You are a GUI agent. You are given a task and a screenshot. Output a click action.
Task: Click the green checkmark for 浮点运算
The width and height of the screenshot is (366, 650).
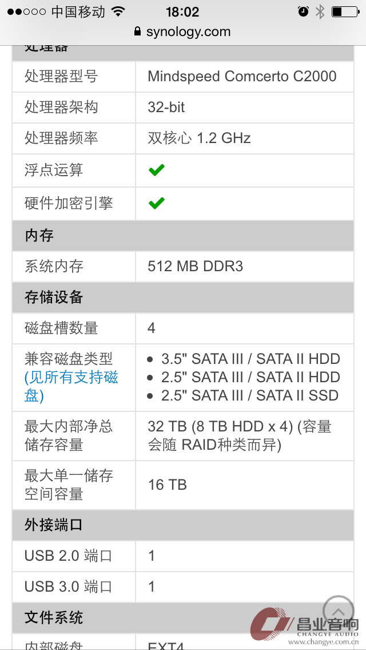click(157, 170)
